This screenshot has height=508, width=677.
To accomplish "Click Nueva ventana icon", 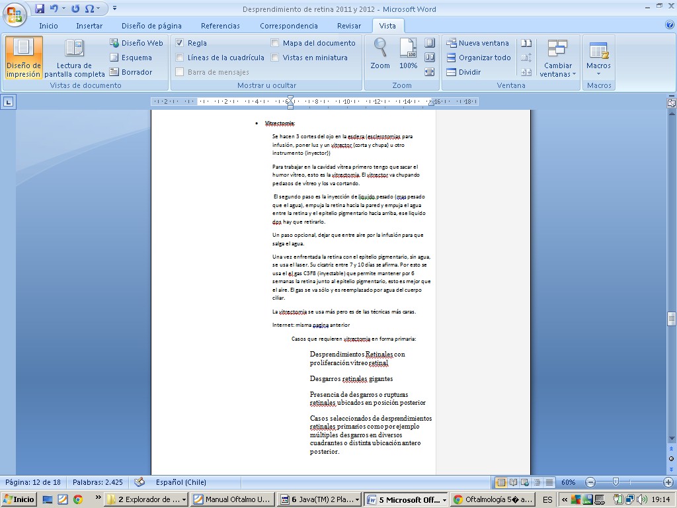I will [x=452, y=43].
